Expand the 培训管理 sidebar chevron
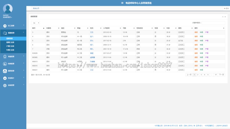This screenshot has width=230, height=129. pyautogui.click(x=24, y=63)
